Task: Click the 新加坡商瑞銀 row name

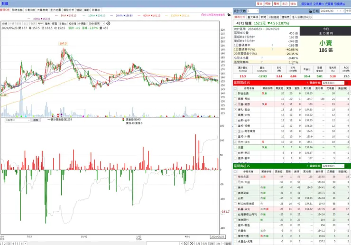Action: (x=246, y=204)
